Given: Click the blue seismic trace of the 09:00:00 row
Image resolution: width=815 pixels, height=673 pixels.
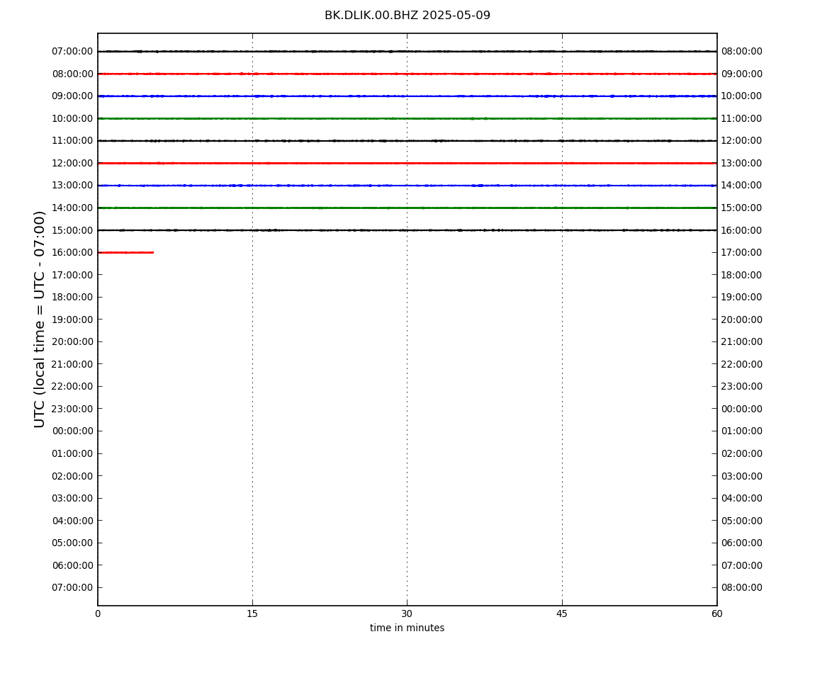Looking at the screenshot, I should pos(407,96).
